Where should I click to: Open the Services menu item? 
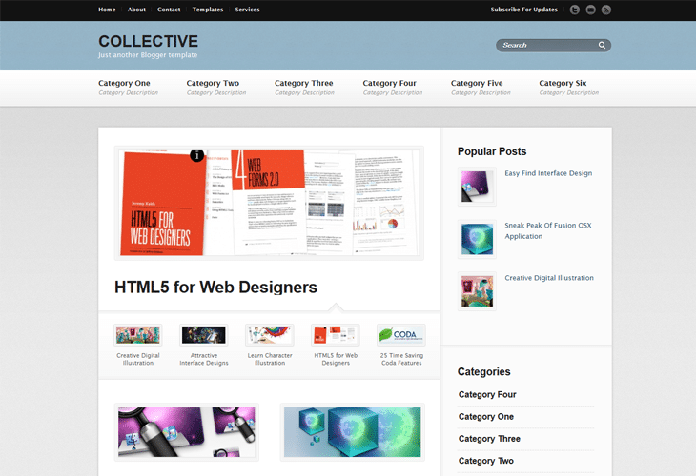[x=247, y=10]
